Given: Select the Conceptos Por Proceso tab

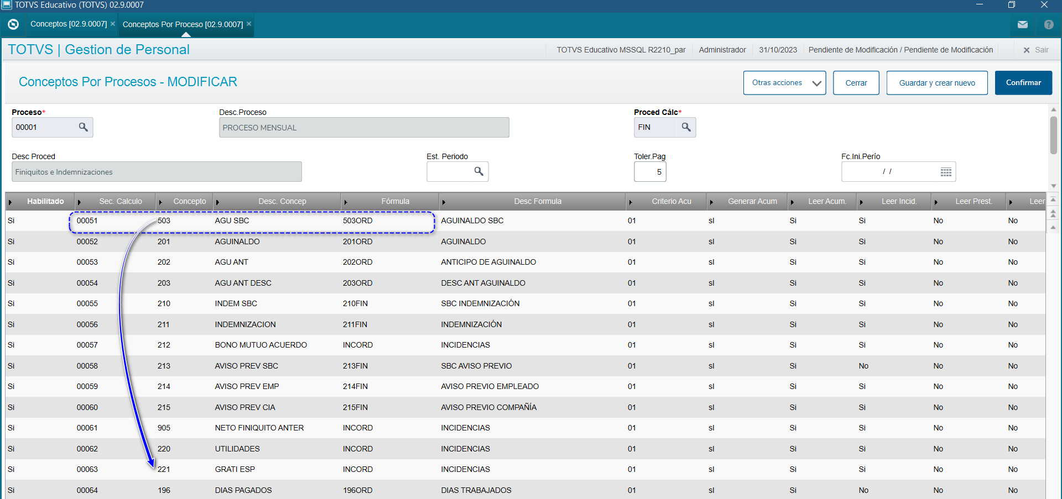Looking at the screenshot, I should (183, 24).
